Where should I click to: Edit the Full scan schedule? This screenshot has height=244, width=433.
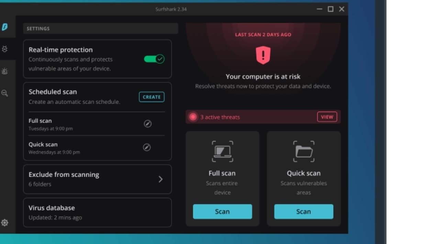(147, 124)
